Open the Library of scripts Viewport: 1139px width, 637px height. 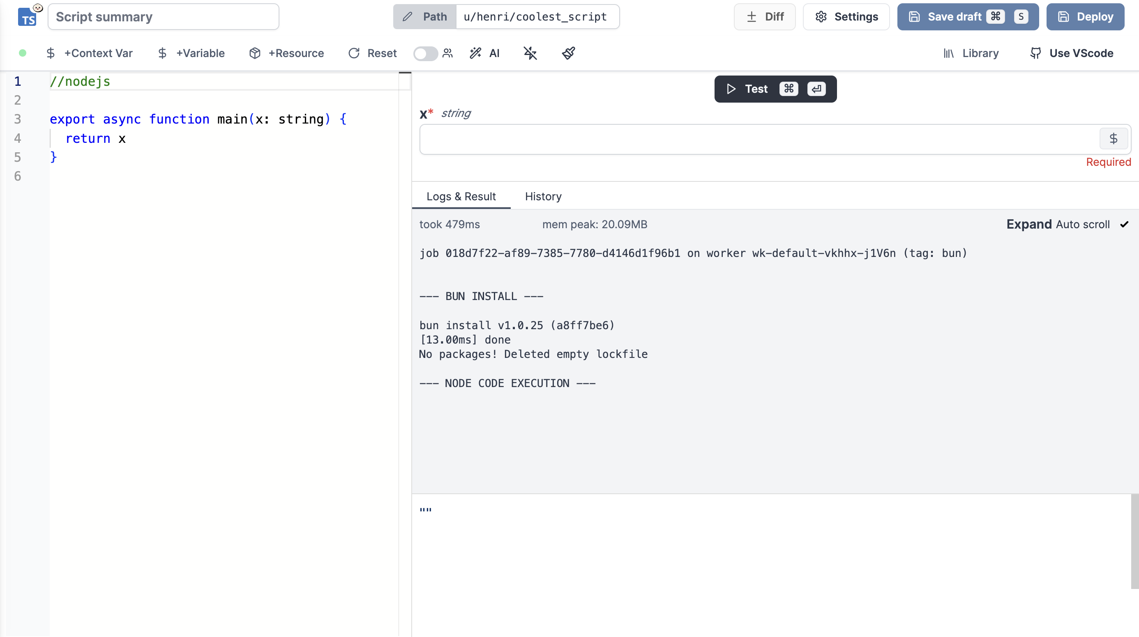coord(971,53)
